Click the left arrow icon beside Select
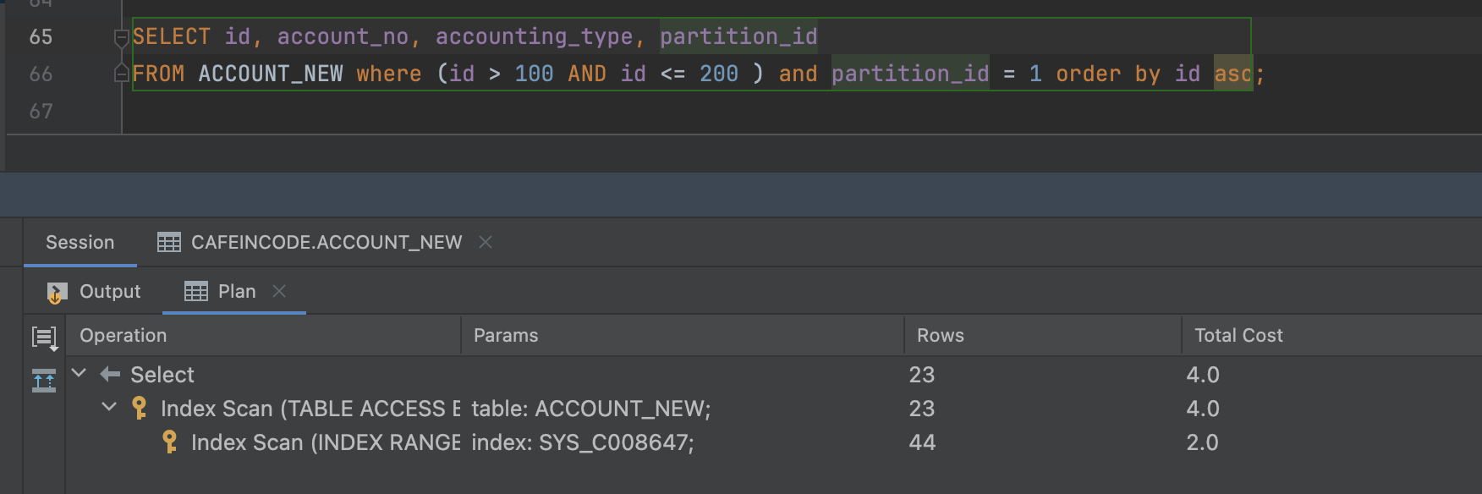 tap(110, 374)
